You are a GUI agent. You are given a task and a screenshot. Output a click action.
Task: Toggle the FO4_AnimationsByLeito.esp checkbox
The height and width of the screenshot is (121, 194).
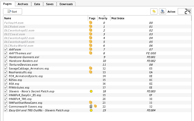[6, 76]
